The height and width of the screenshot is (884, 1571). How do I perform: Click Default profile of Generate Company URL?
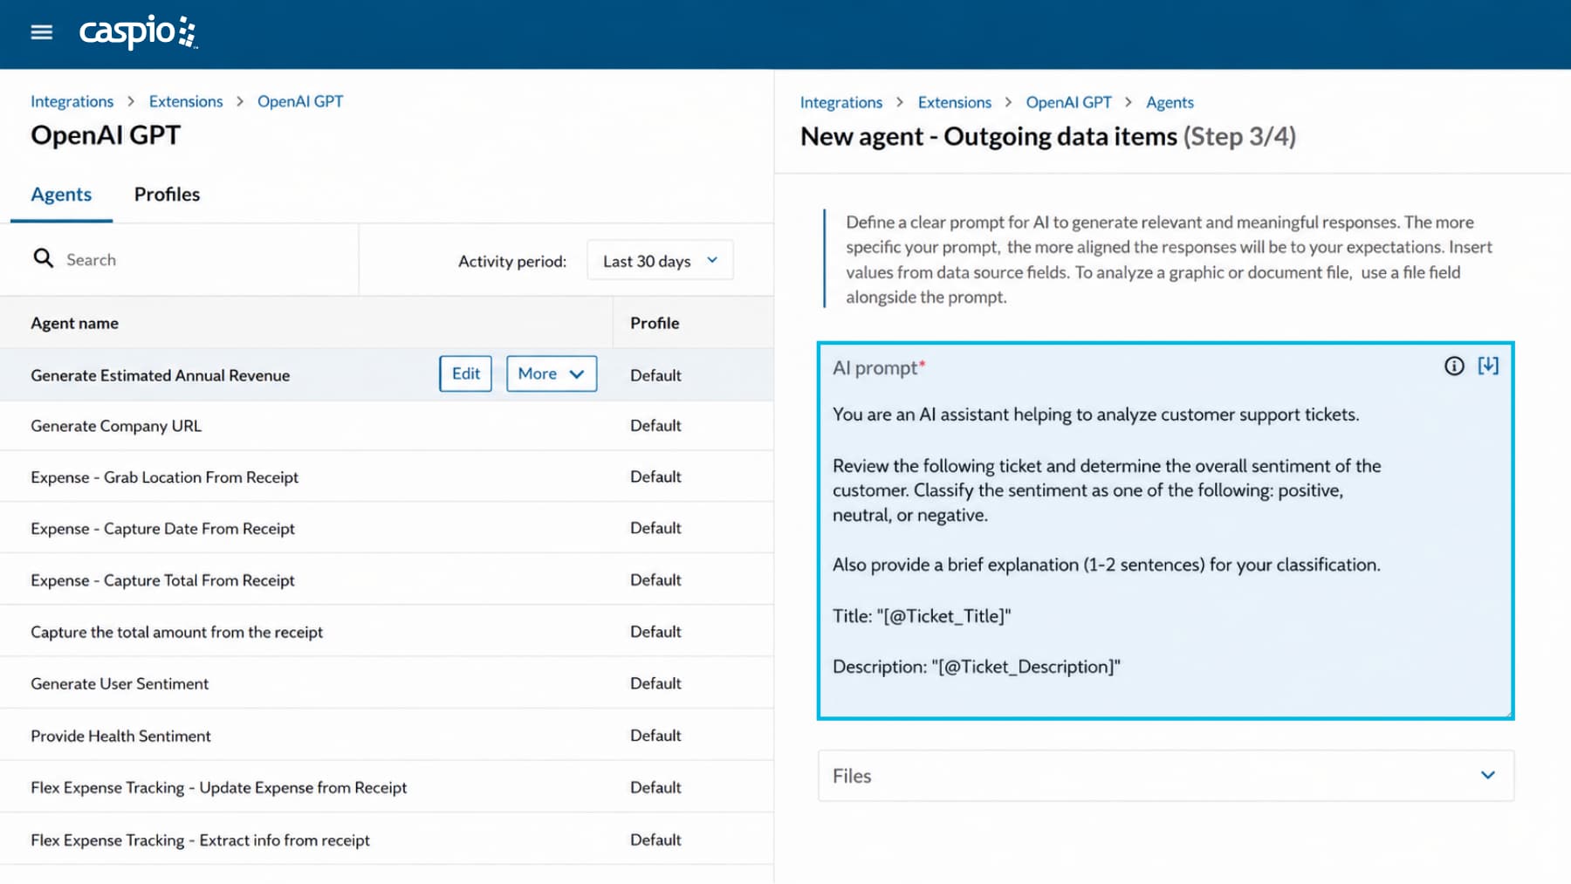(x=655, y=426)
